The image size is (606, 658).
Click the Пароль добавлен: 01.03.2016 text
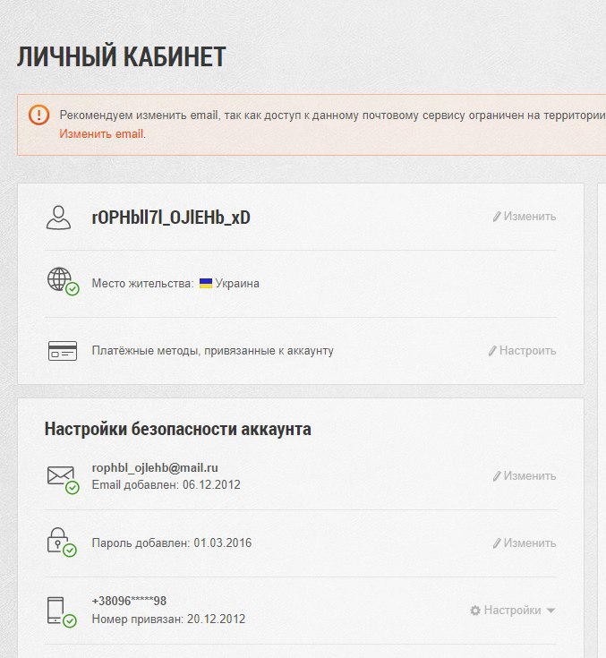click(172, 543)
